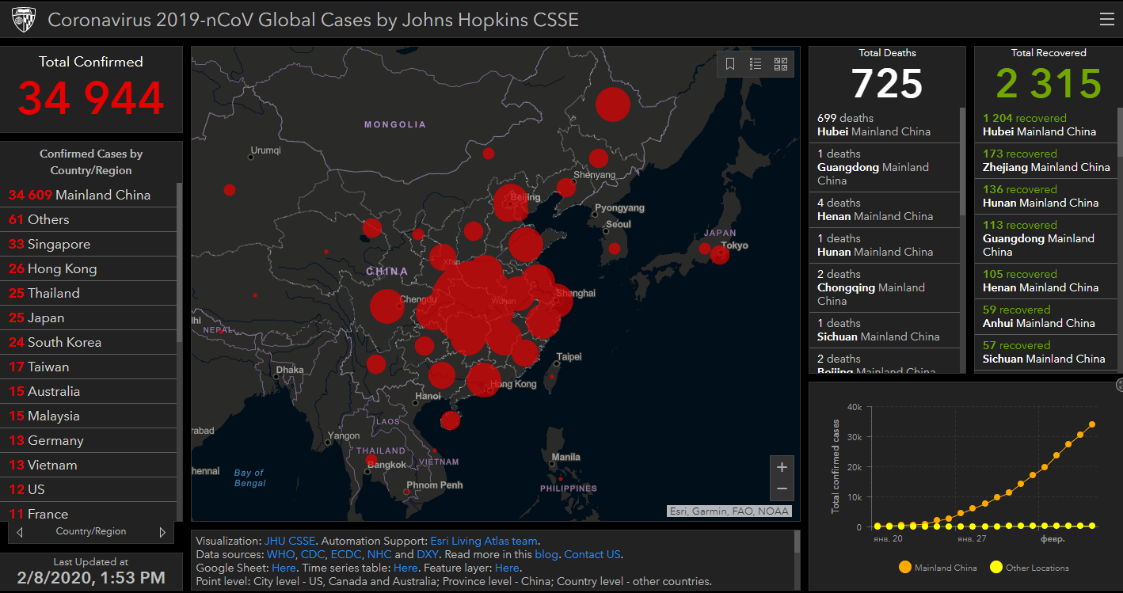Screen dimensions: 1123x593
Task: Select Germany in country list
Action: (88, 440)
